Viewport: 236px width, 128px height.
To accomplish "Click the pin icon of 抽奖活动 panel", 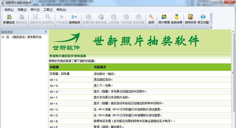I will 46,32.
